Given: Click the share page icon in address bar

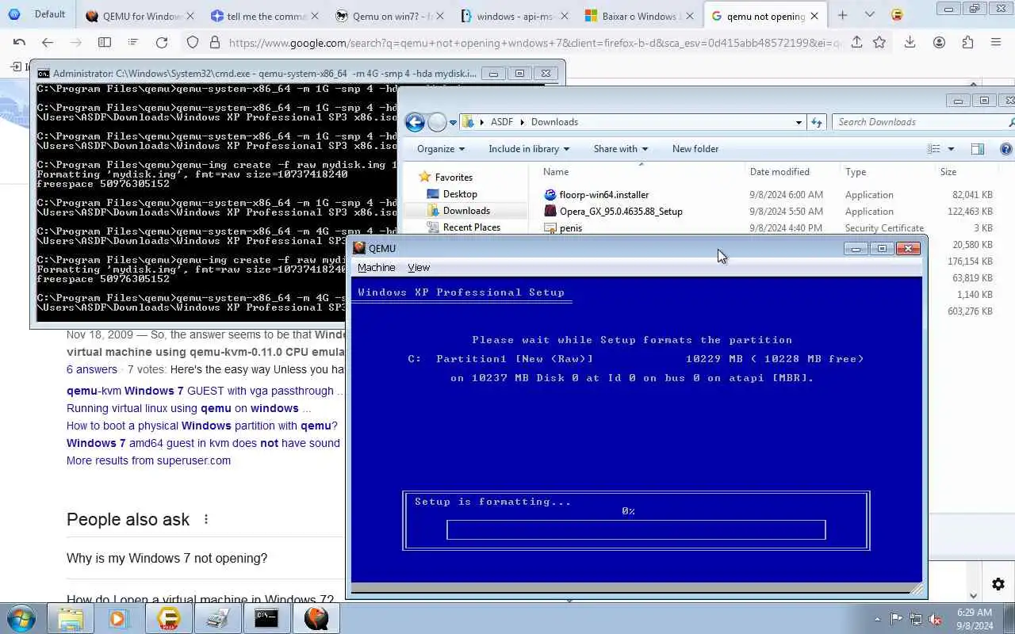Looking at the screenshot, I should point(856,43).
